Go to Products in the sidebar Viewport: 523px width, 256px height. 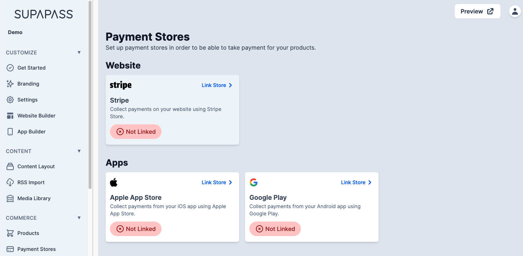point(44,233)
